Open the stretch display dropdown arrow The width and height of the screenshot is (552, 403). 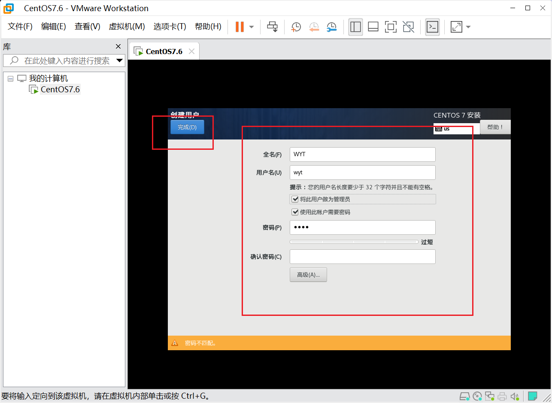tap(468, 27)
